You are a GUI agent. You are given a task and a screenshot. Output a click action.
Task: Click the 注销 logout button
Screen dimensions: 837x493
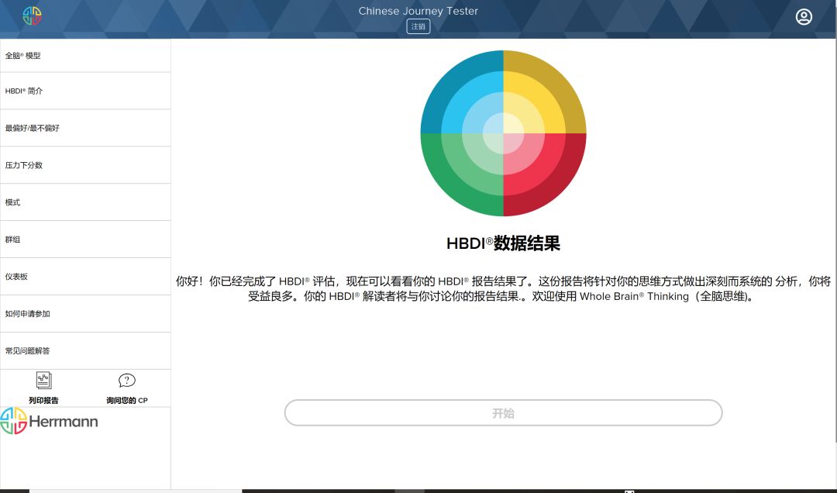(418, 26)
